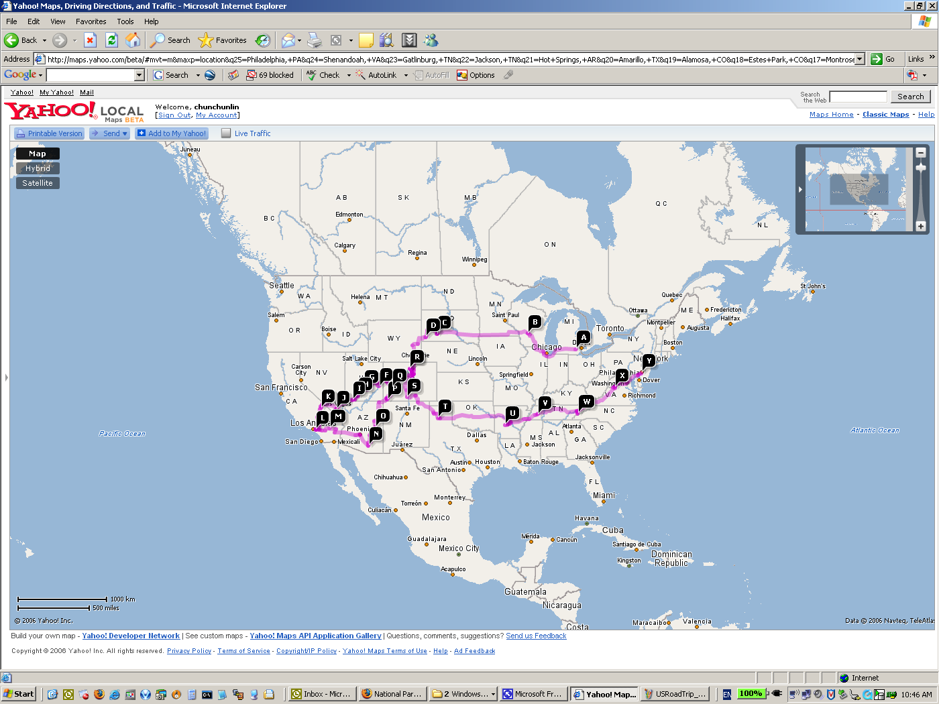This screenshot has width=939, height=704.
Task: Open the File menu
Action: 11,21
